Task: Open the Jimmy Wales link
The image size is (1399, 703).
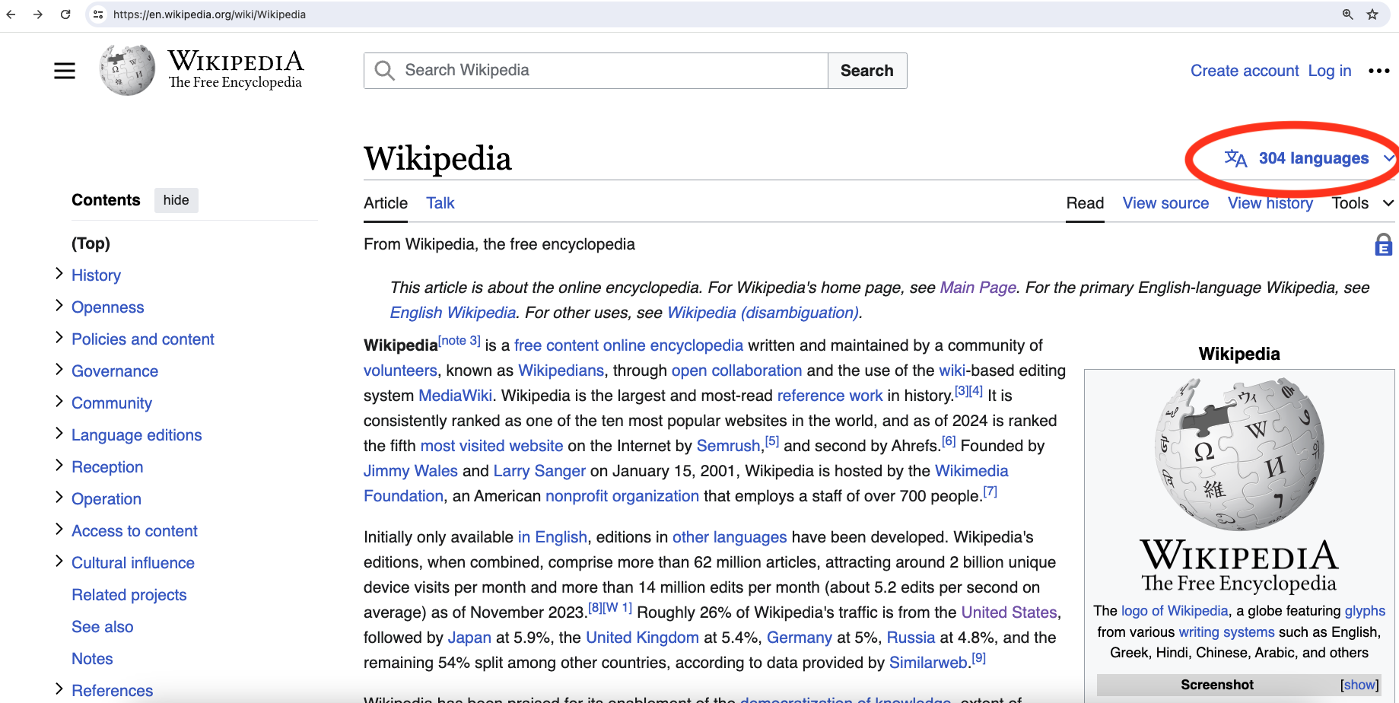Action: tap(411, 471)
